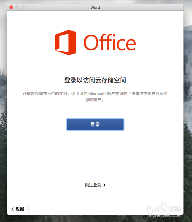This screenshot has height=222, width=192.
Task: Click the greyed-out minimize window button
Action: pyautogui.click(x=17, y=7)
